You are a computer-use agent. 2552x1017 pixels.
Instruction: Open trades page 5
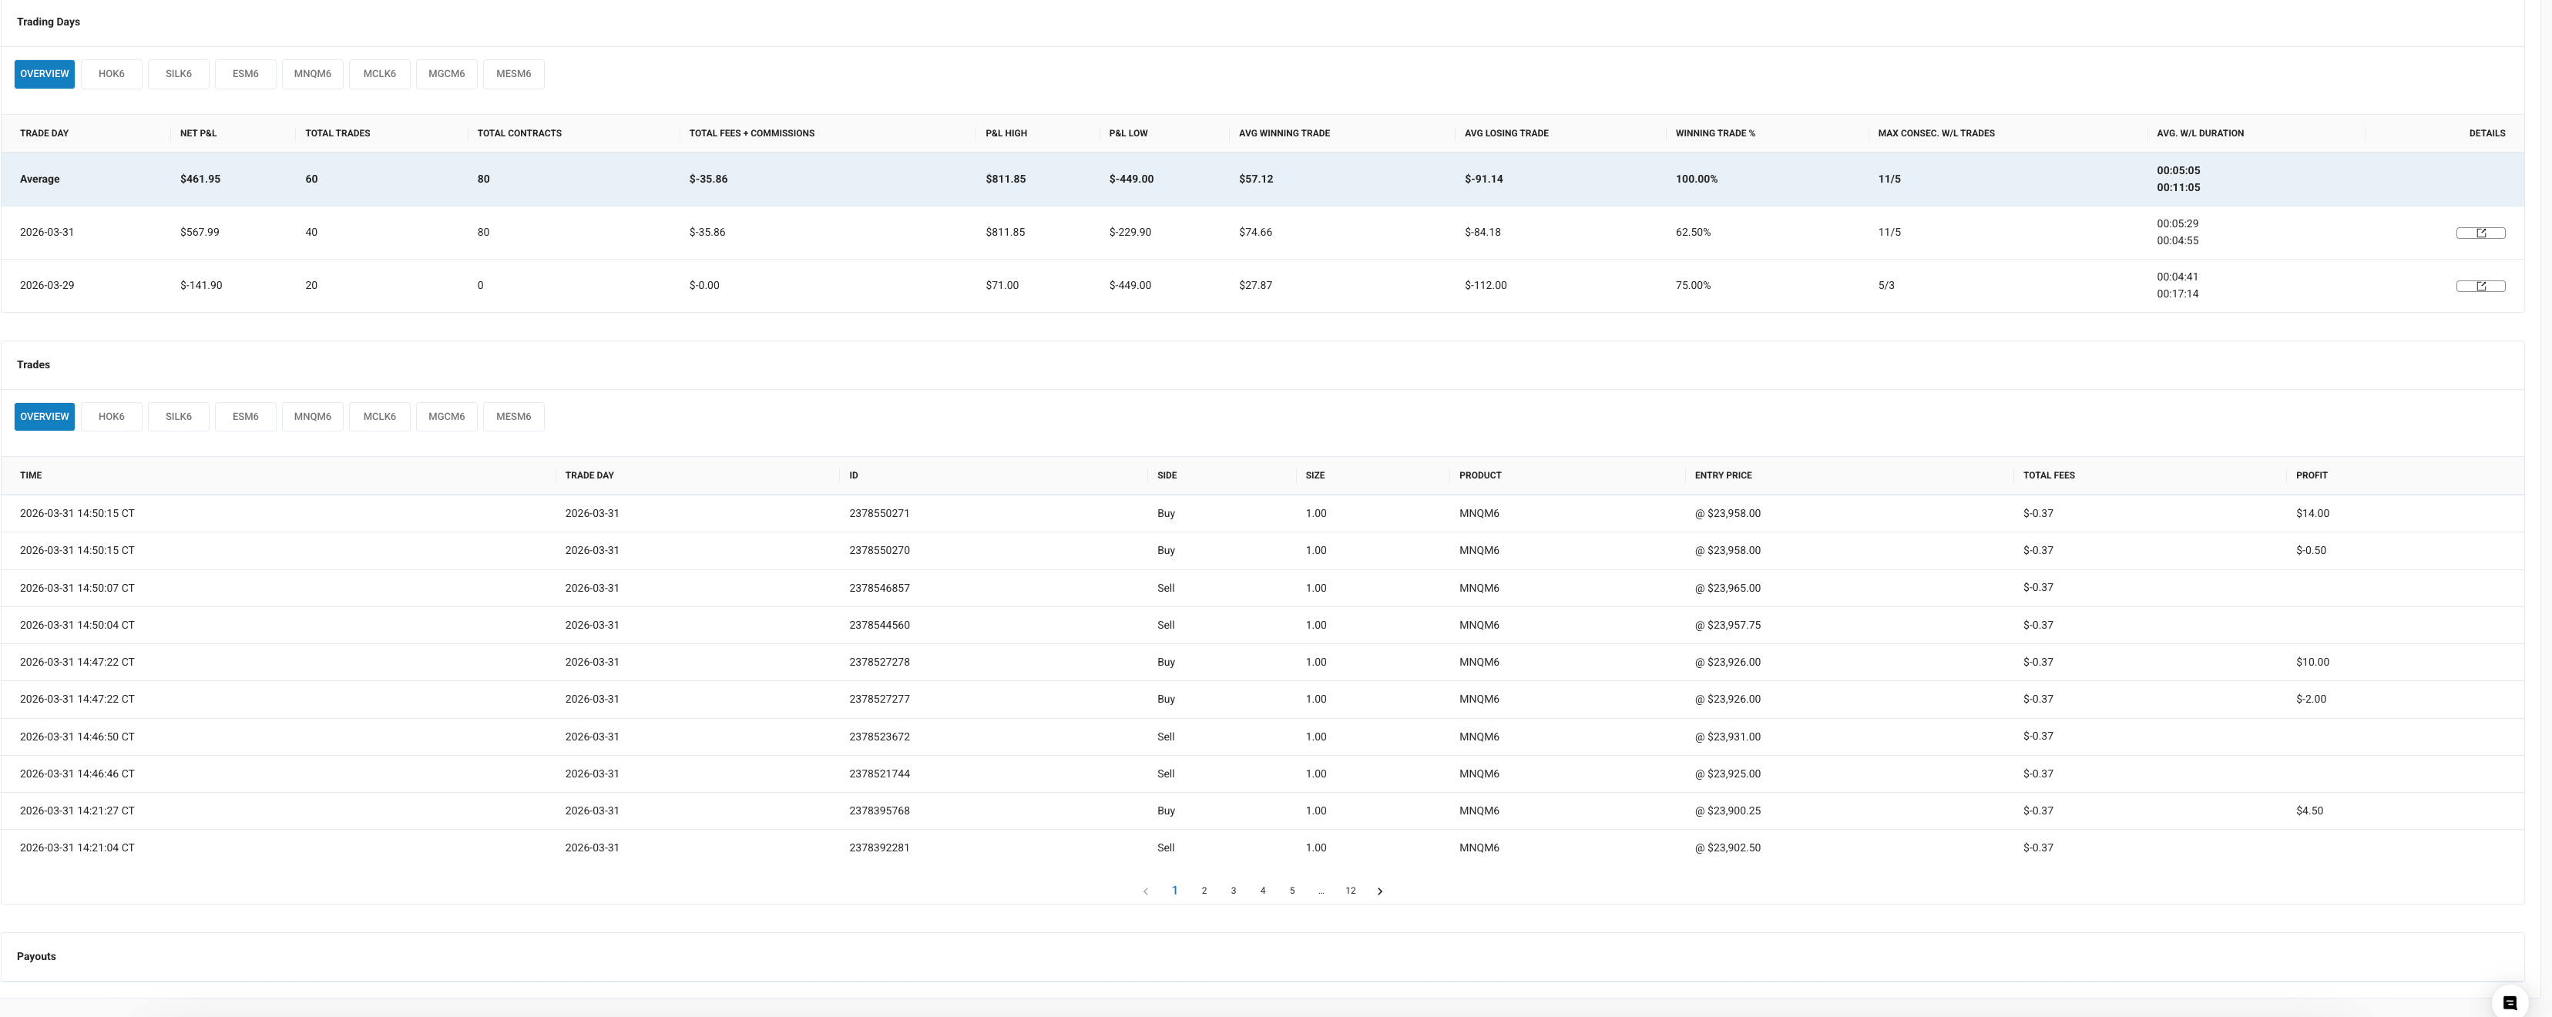[1291, 891]
